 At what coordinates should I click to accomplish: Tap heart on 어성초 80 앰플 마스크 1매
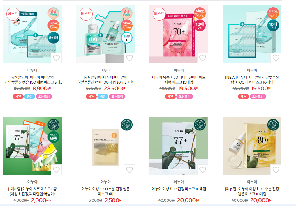click(129, 170)
